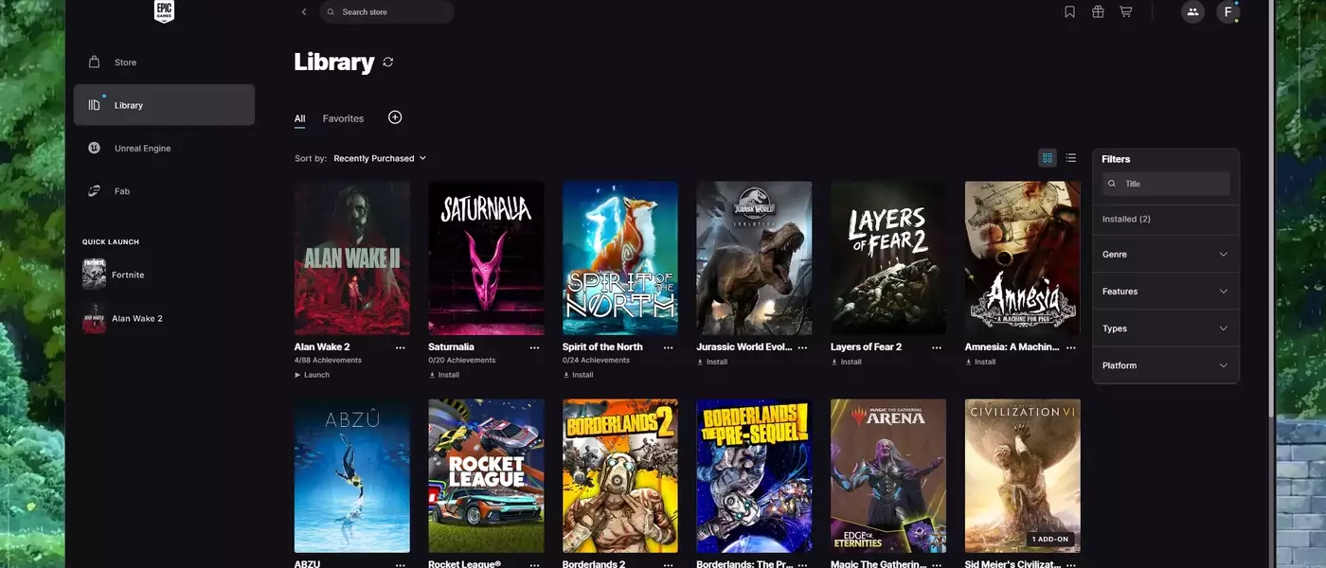The height and width of the screenshot is (568, 1326).
Task: Go back with the arrow icon
Action: pyautogui.click(x=304, y=12)
